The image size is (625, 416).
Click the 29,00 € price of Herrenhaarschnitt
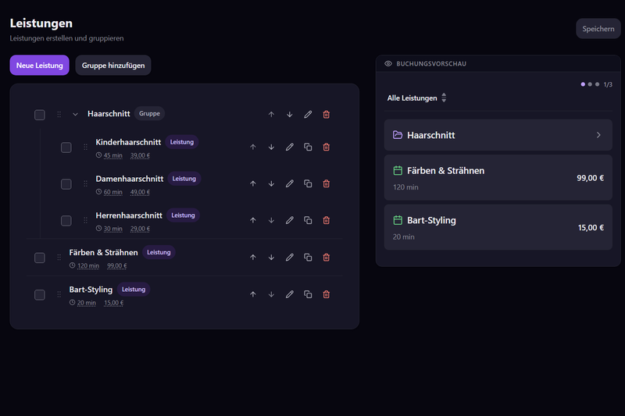pyautogui.click(x=140, y=229)
